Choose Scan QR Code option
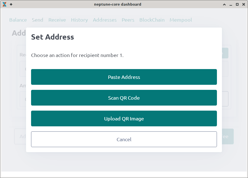 tap(124, 98)
